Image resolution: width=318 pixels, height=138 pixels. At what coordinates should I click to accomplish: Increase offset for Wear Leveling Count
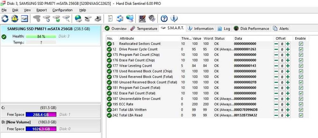tap(288, 66)
